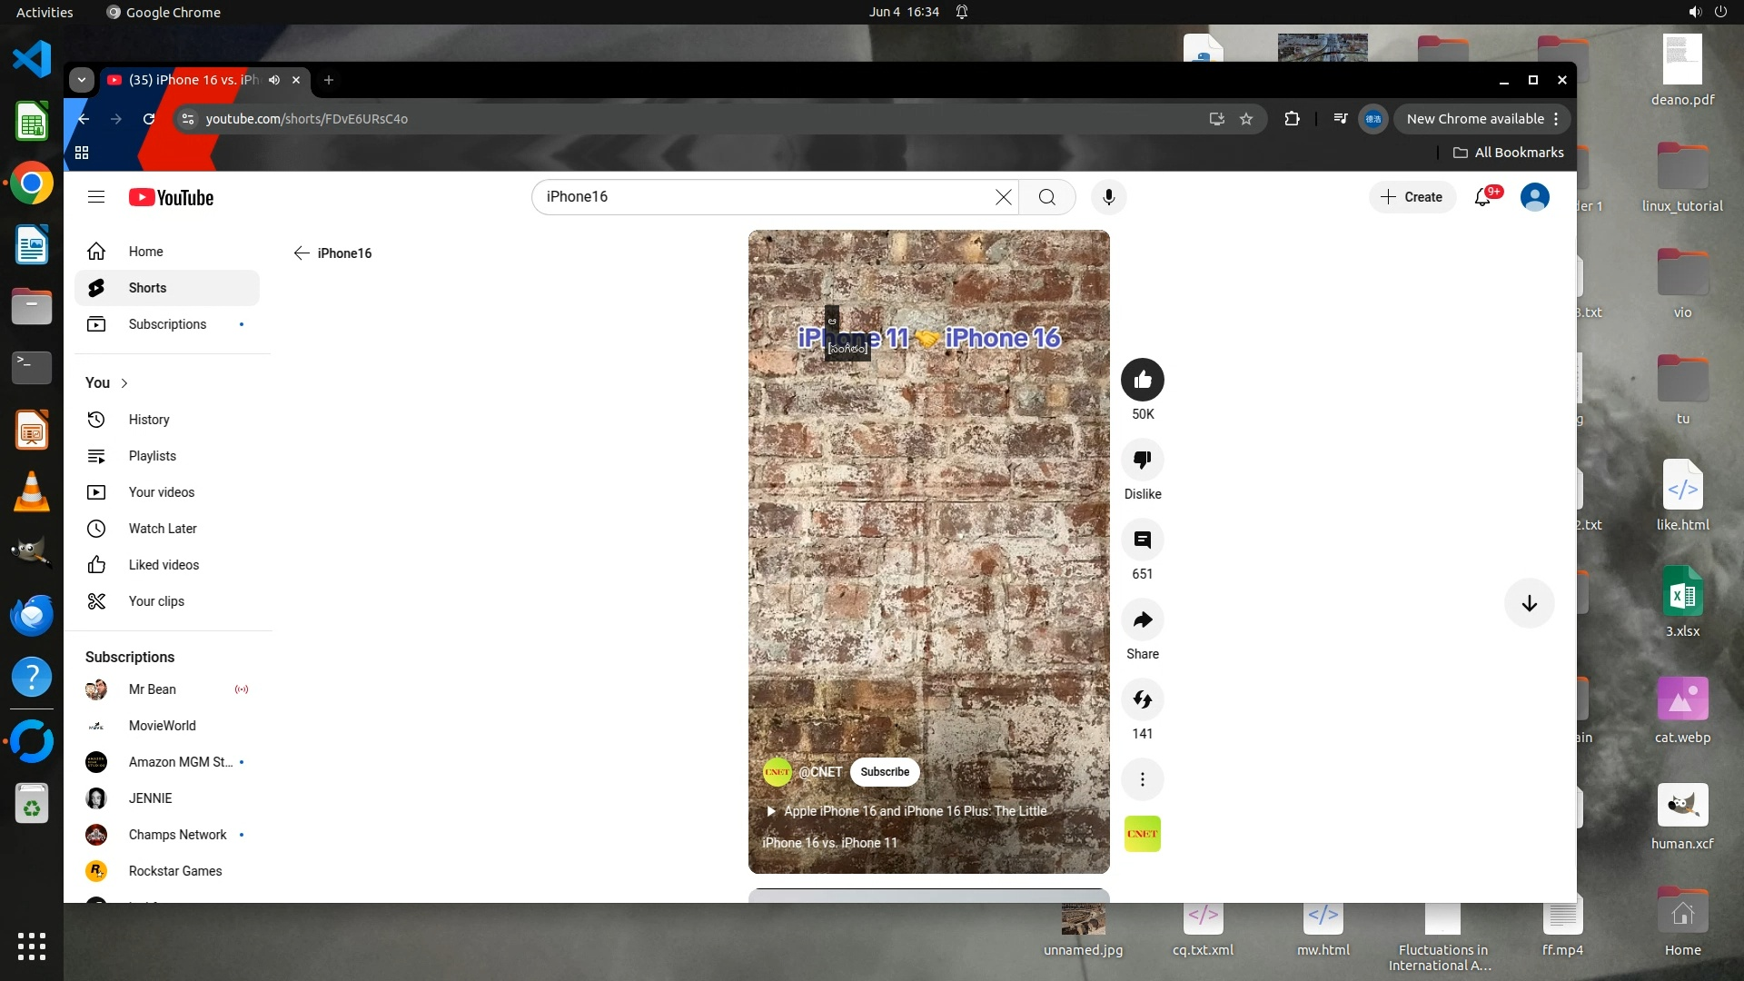Subscribe to the CNET channel
The width and height of the screenshot is (1744, 981).
click(x=884, y=772)
